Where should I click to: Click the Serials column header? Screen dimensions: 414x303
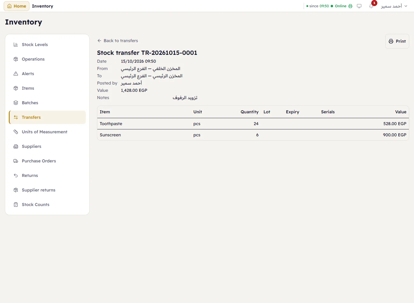point(328,112)
